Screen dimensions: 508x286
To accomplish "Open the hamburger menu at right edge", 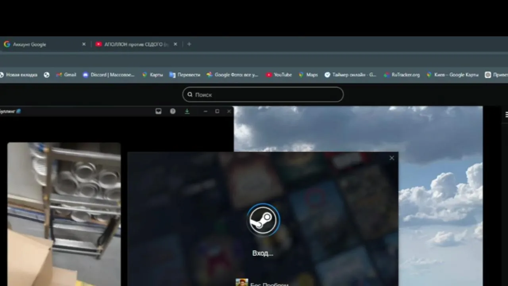I will [506, 115].
